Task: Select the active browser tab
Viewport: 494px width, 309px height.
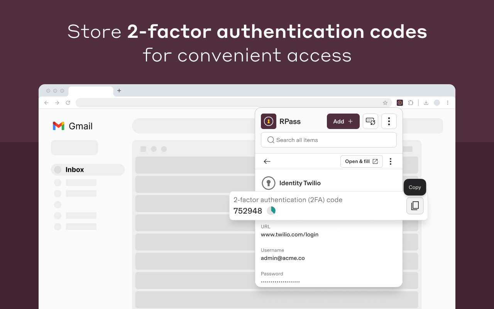Action: [91, 92]
